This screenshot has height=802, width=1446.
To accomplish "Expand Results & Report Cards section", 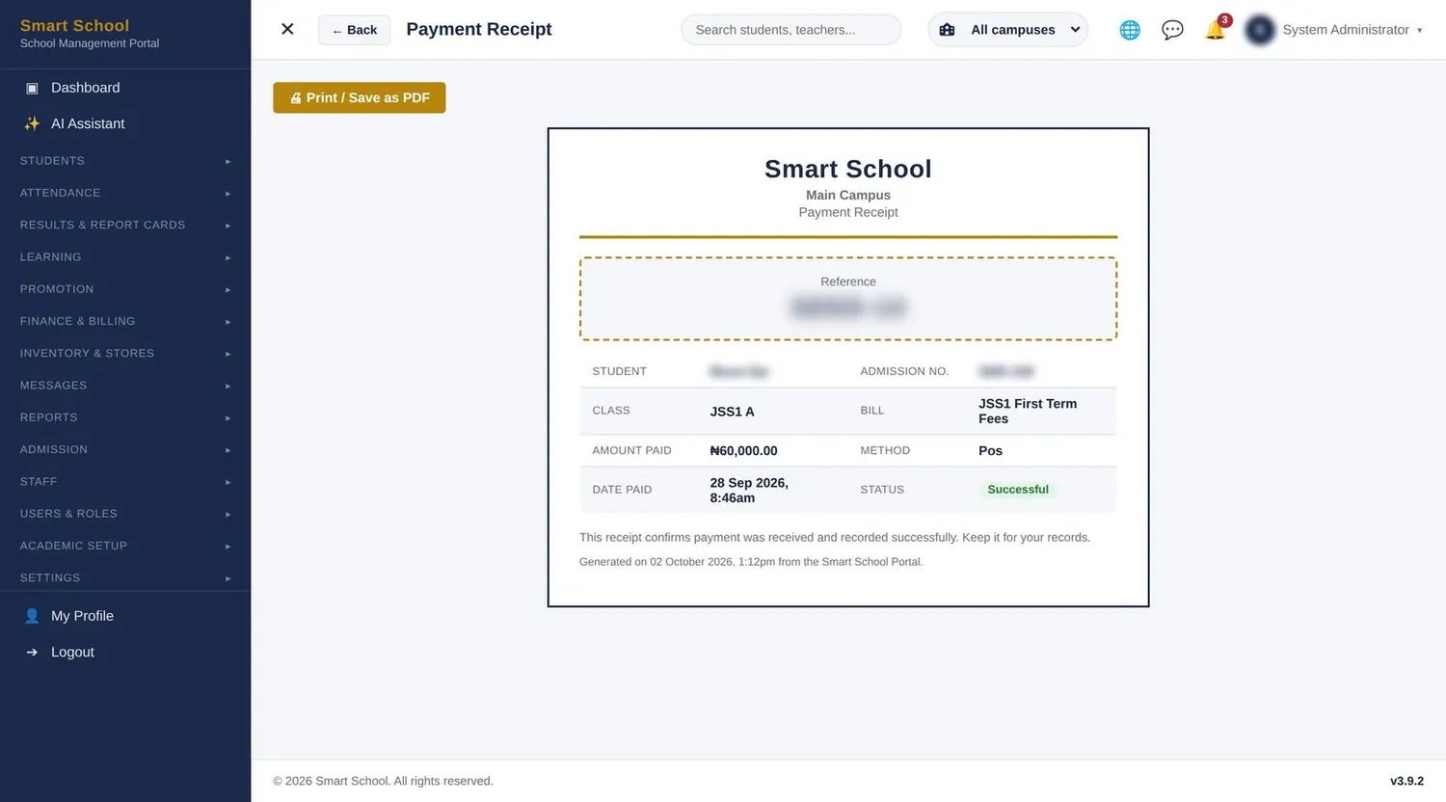I will [x=125, y=225].
